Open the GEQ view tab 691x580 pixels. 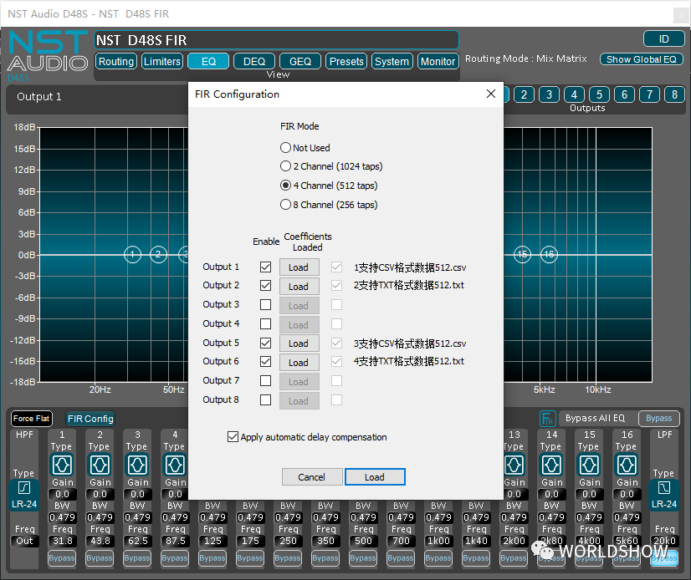(300, 61)
